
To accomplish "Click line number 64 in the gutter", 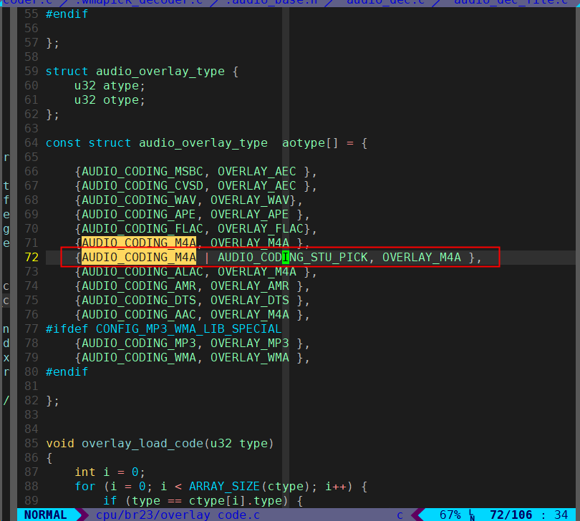I will [32, 143].
